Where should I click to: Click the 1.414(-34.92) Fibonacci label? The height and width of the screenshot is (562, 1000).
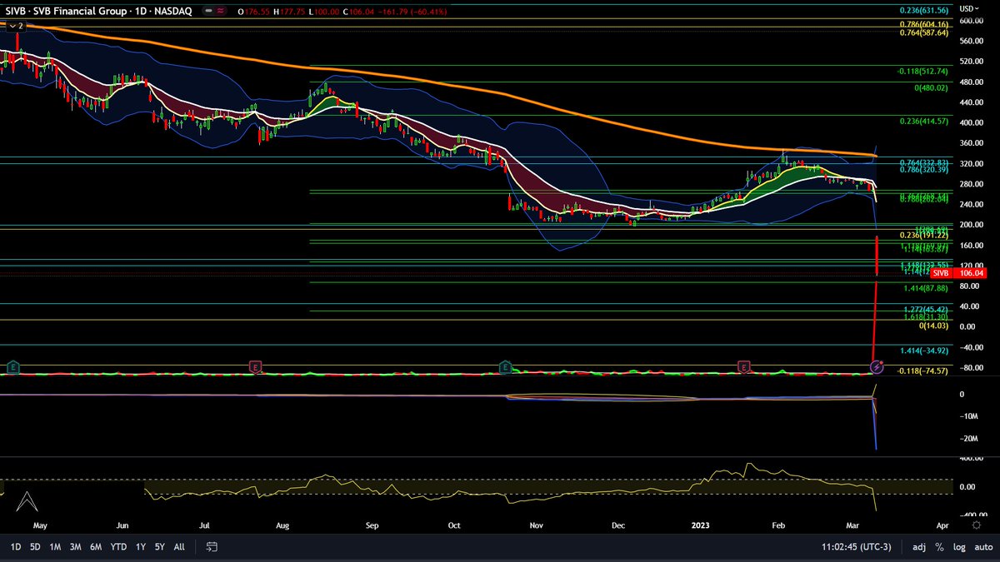pyautogui.click(x=924, y=351)
